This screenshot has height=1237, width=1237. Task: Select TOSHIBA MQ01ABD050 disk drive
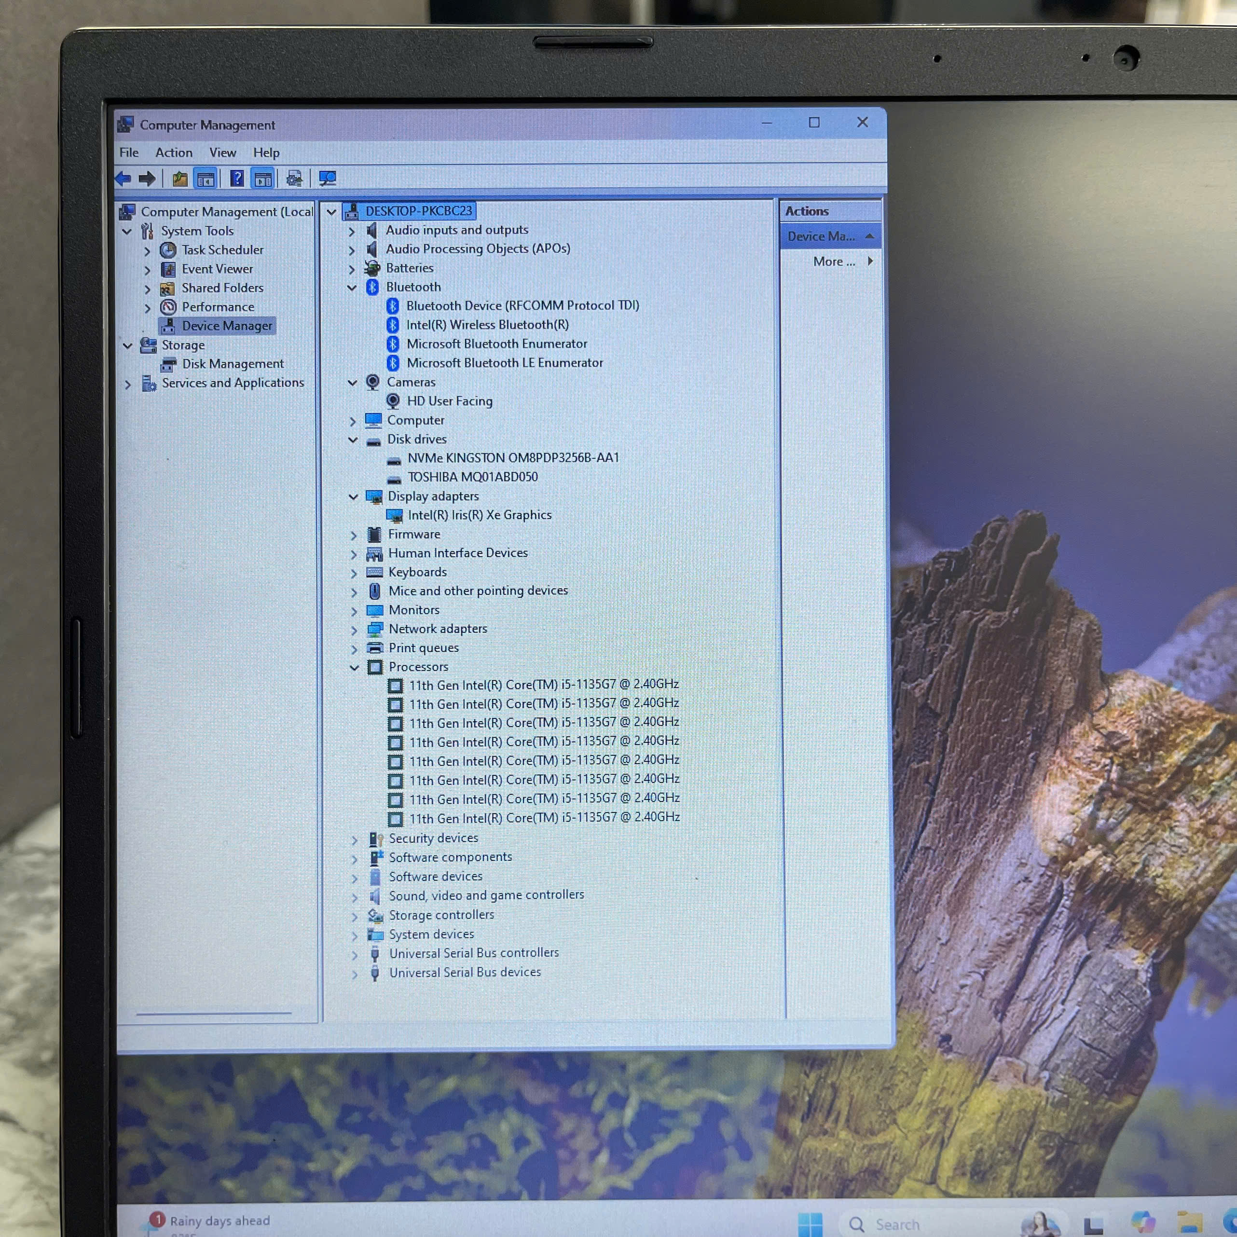[472, 477]
